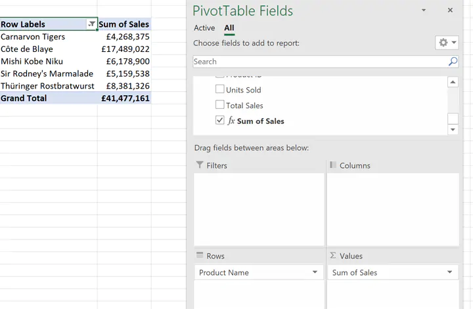Open the Tools gear options menu
This screenshot has height=309, width=473.
point(447,43)
